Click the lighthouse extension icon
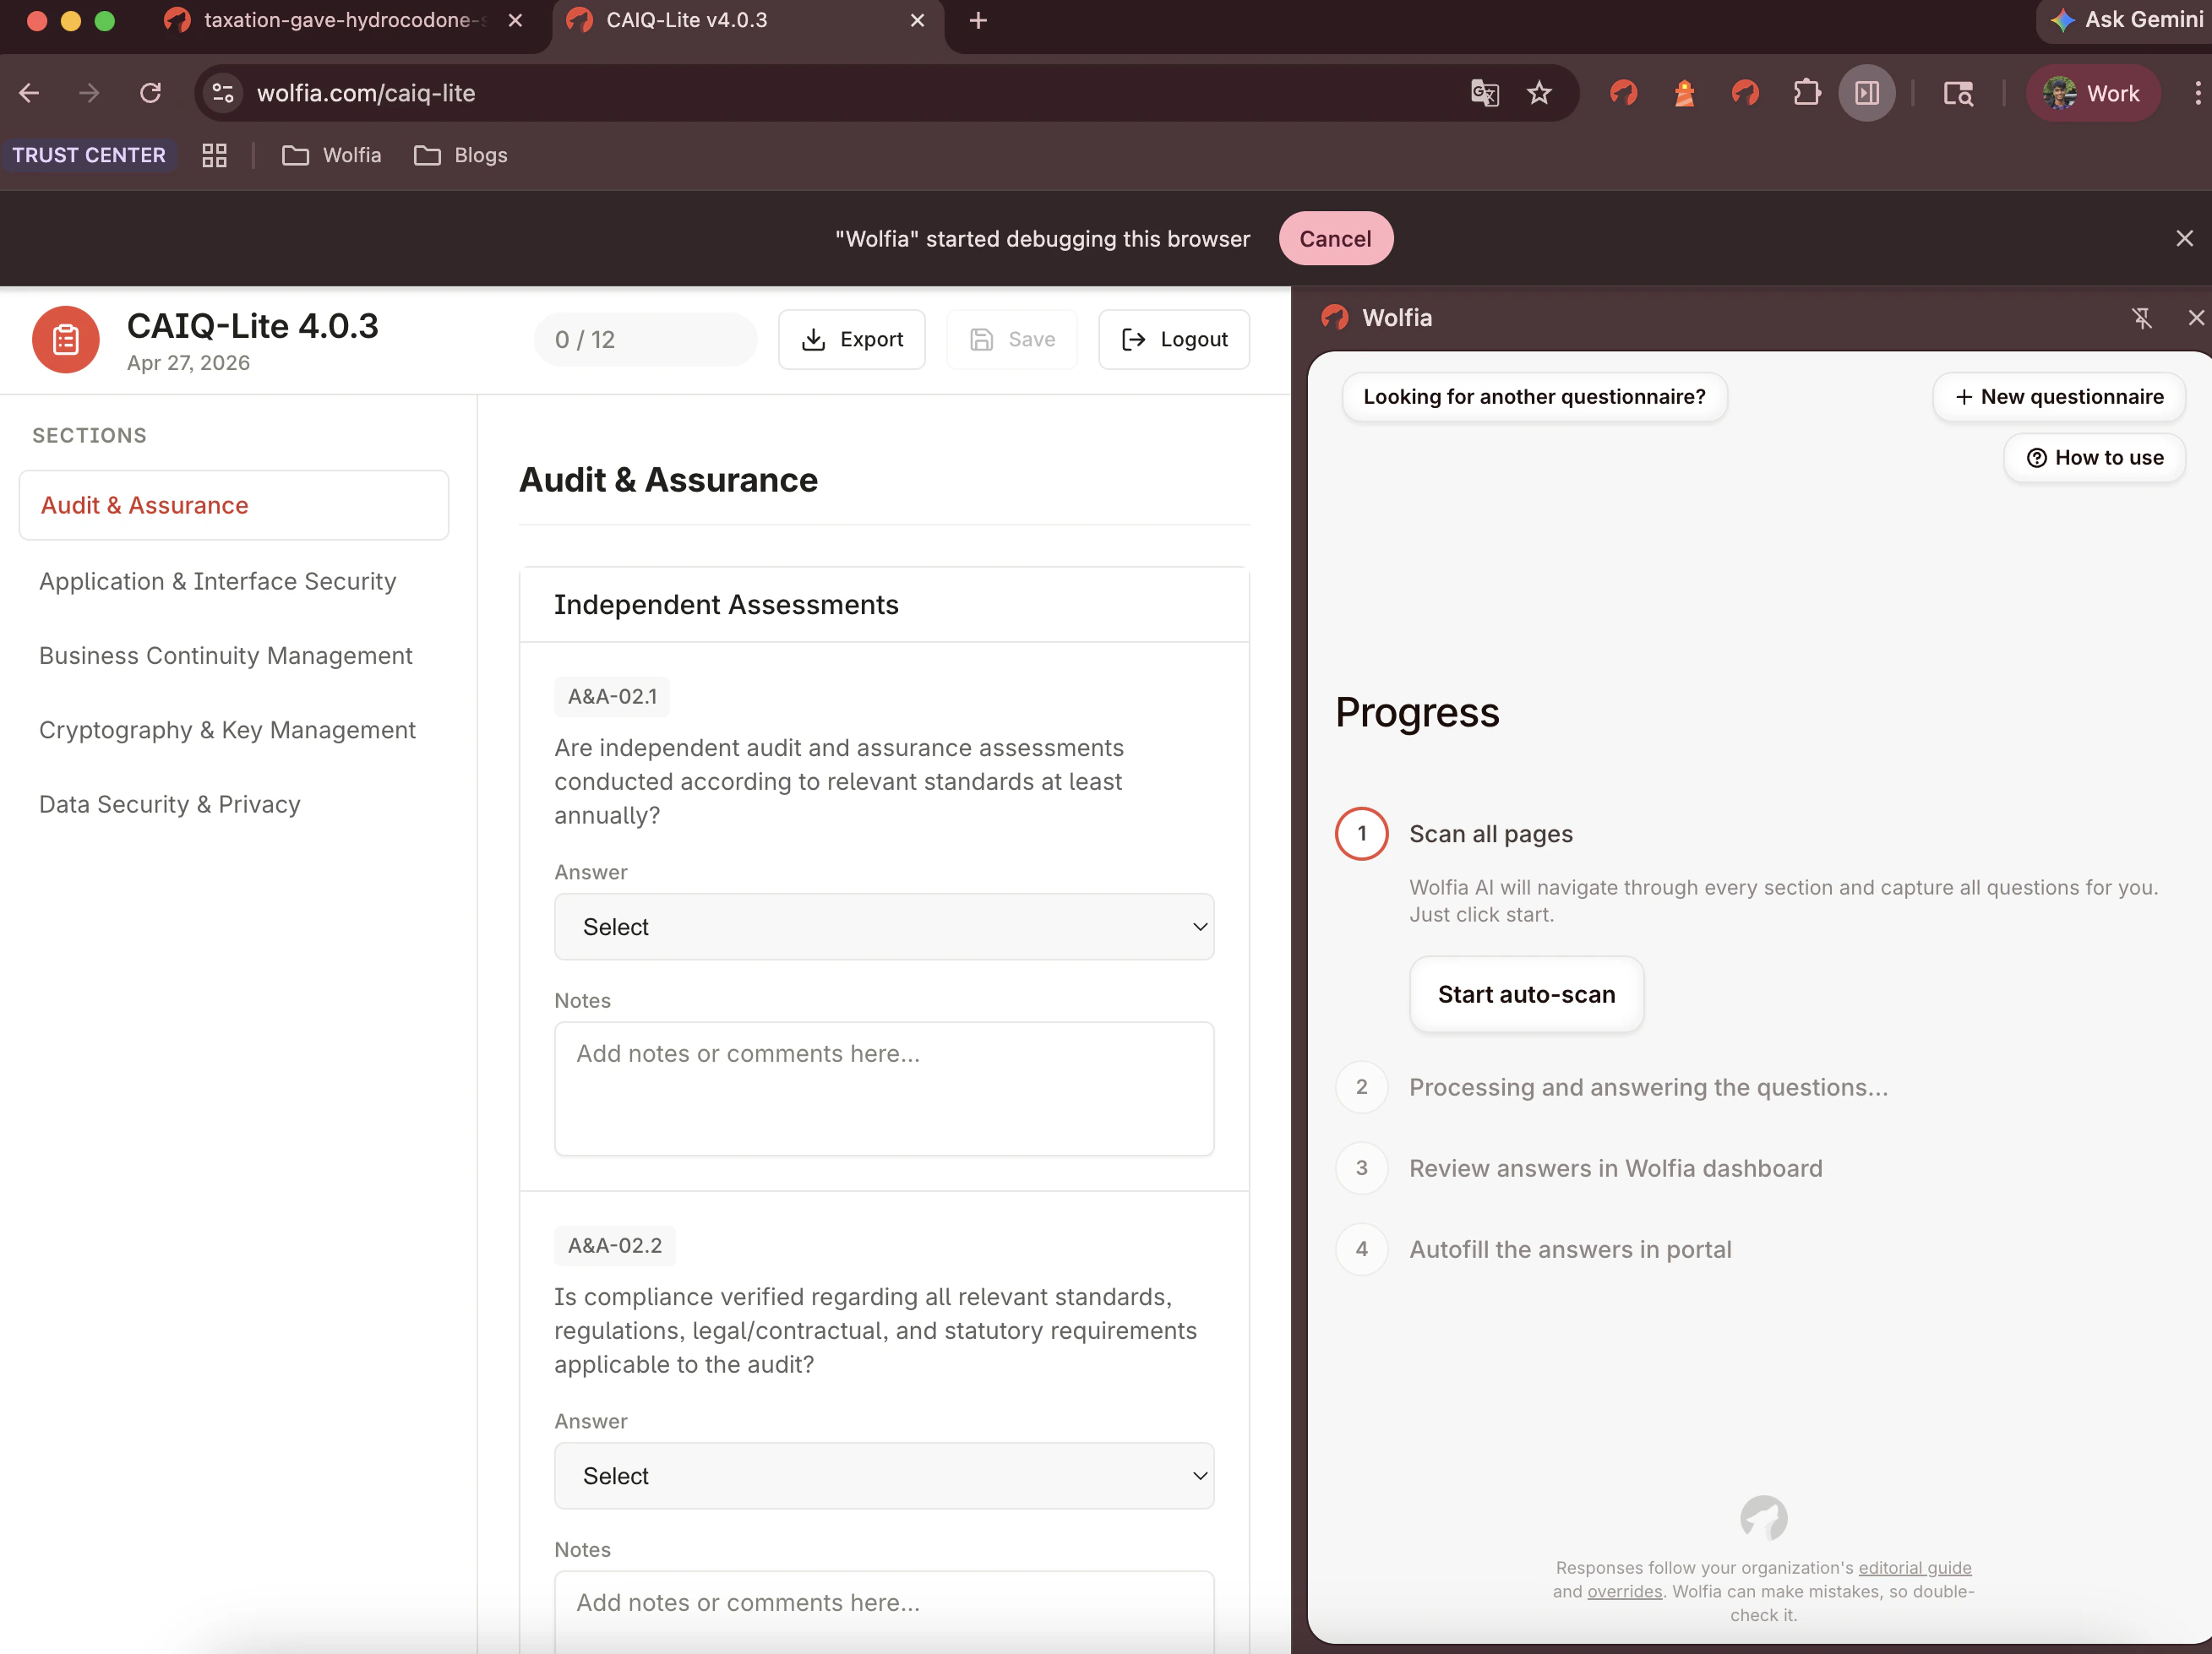The height and width of the screenshot is (1654, 2212). tap(1684, 93)
